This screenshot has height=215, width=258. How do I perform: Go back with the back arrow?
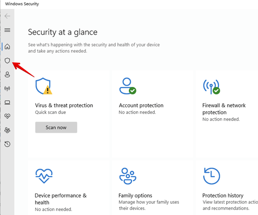click(x=8, y=16)
